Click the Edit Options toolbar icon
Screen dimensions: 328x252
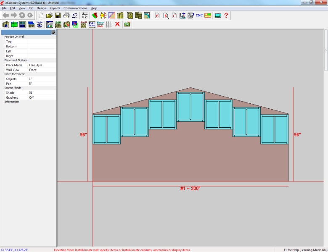point(92,24)
